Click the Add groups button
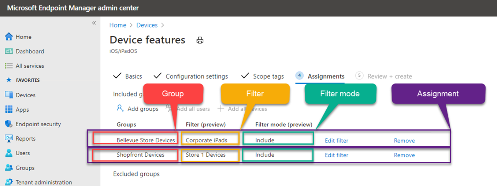 coord(138,109)
